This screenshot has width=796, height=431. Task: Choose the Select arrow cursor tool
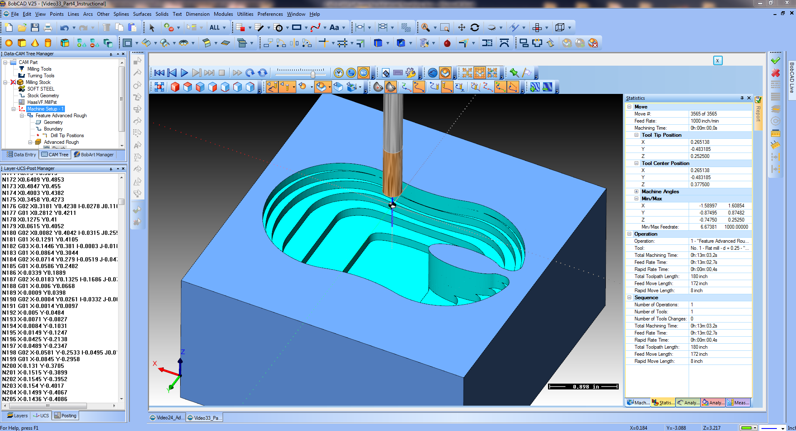pyautogui.click(x=152, y=28)
